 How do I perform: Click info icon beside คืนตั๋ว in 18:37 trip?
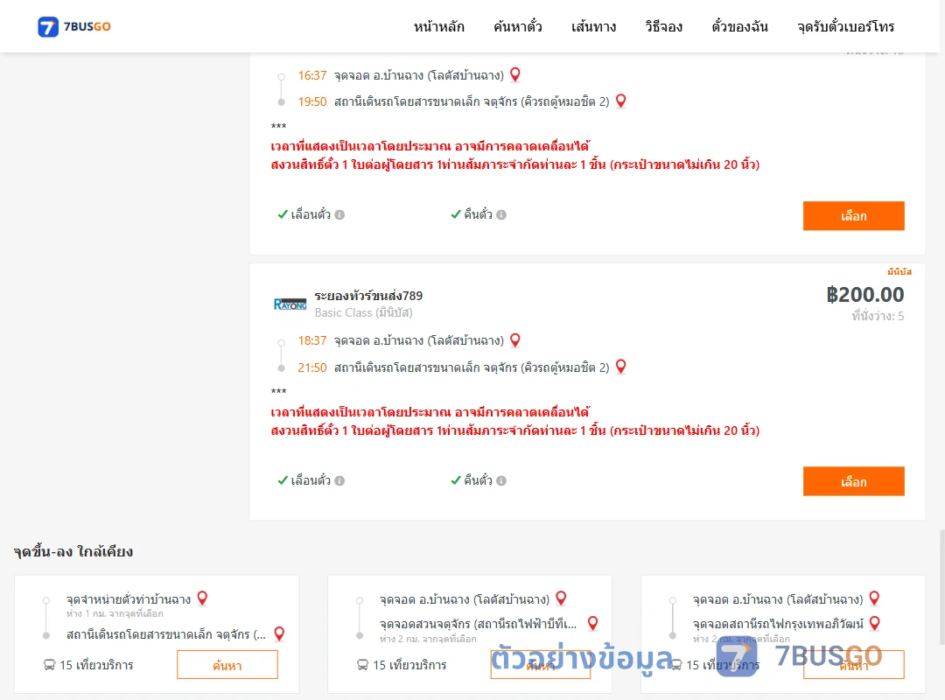[501, 480]
